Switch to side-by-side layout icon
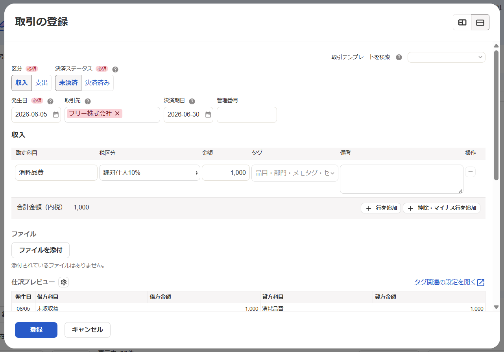 462,22
